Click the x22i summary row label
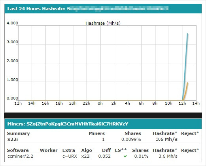 pyautogui.click(x=13, y=139)
